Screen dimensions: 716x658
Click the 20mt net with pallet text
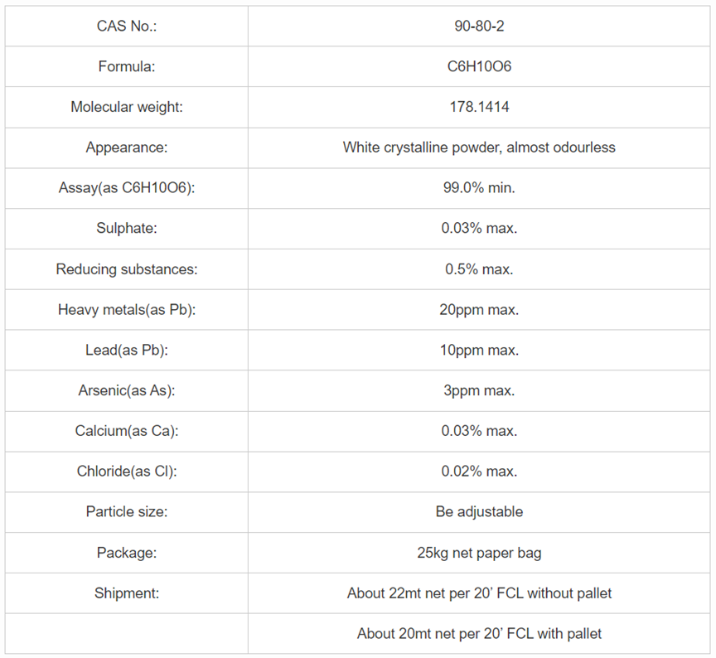point(479,634)
